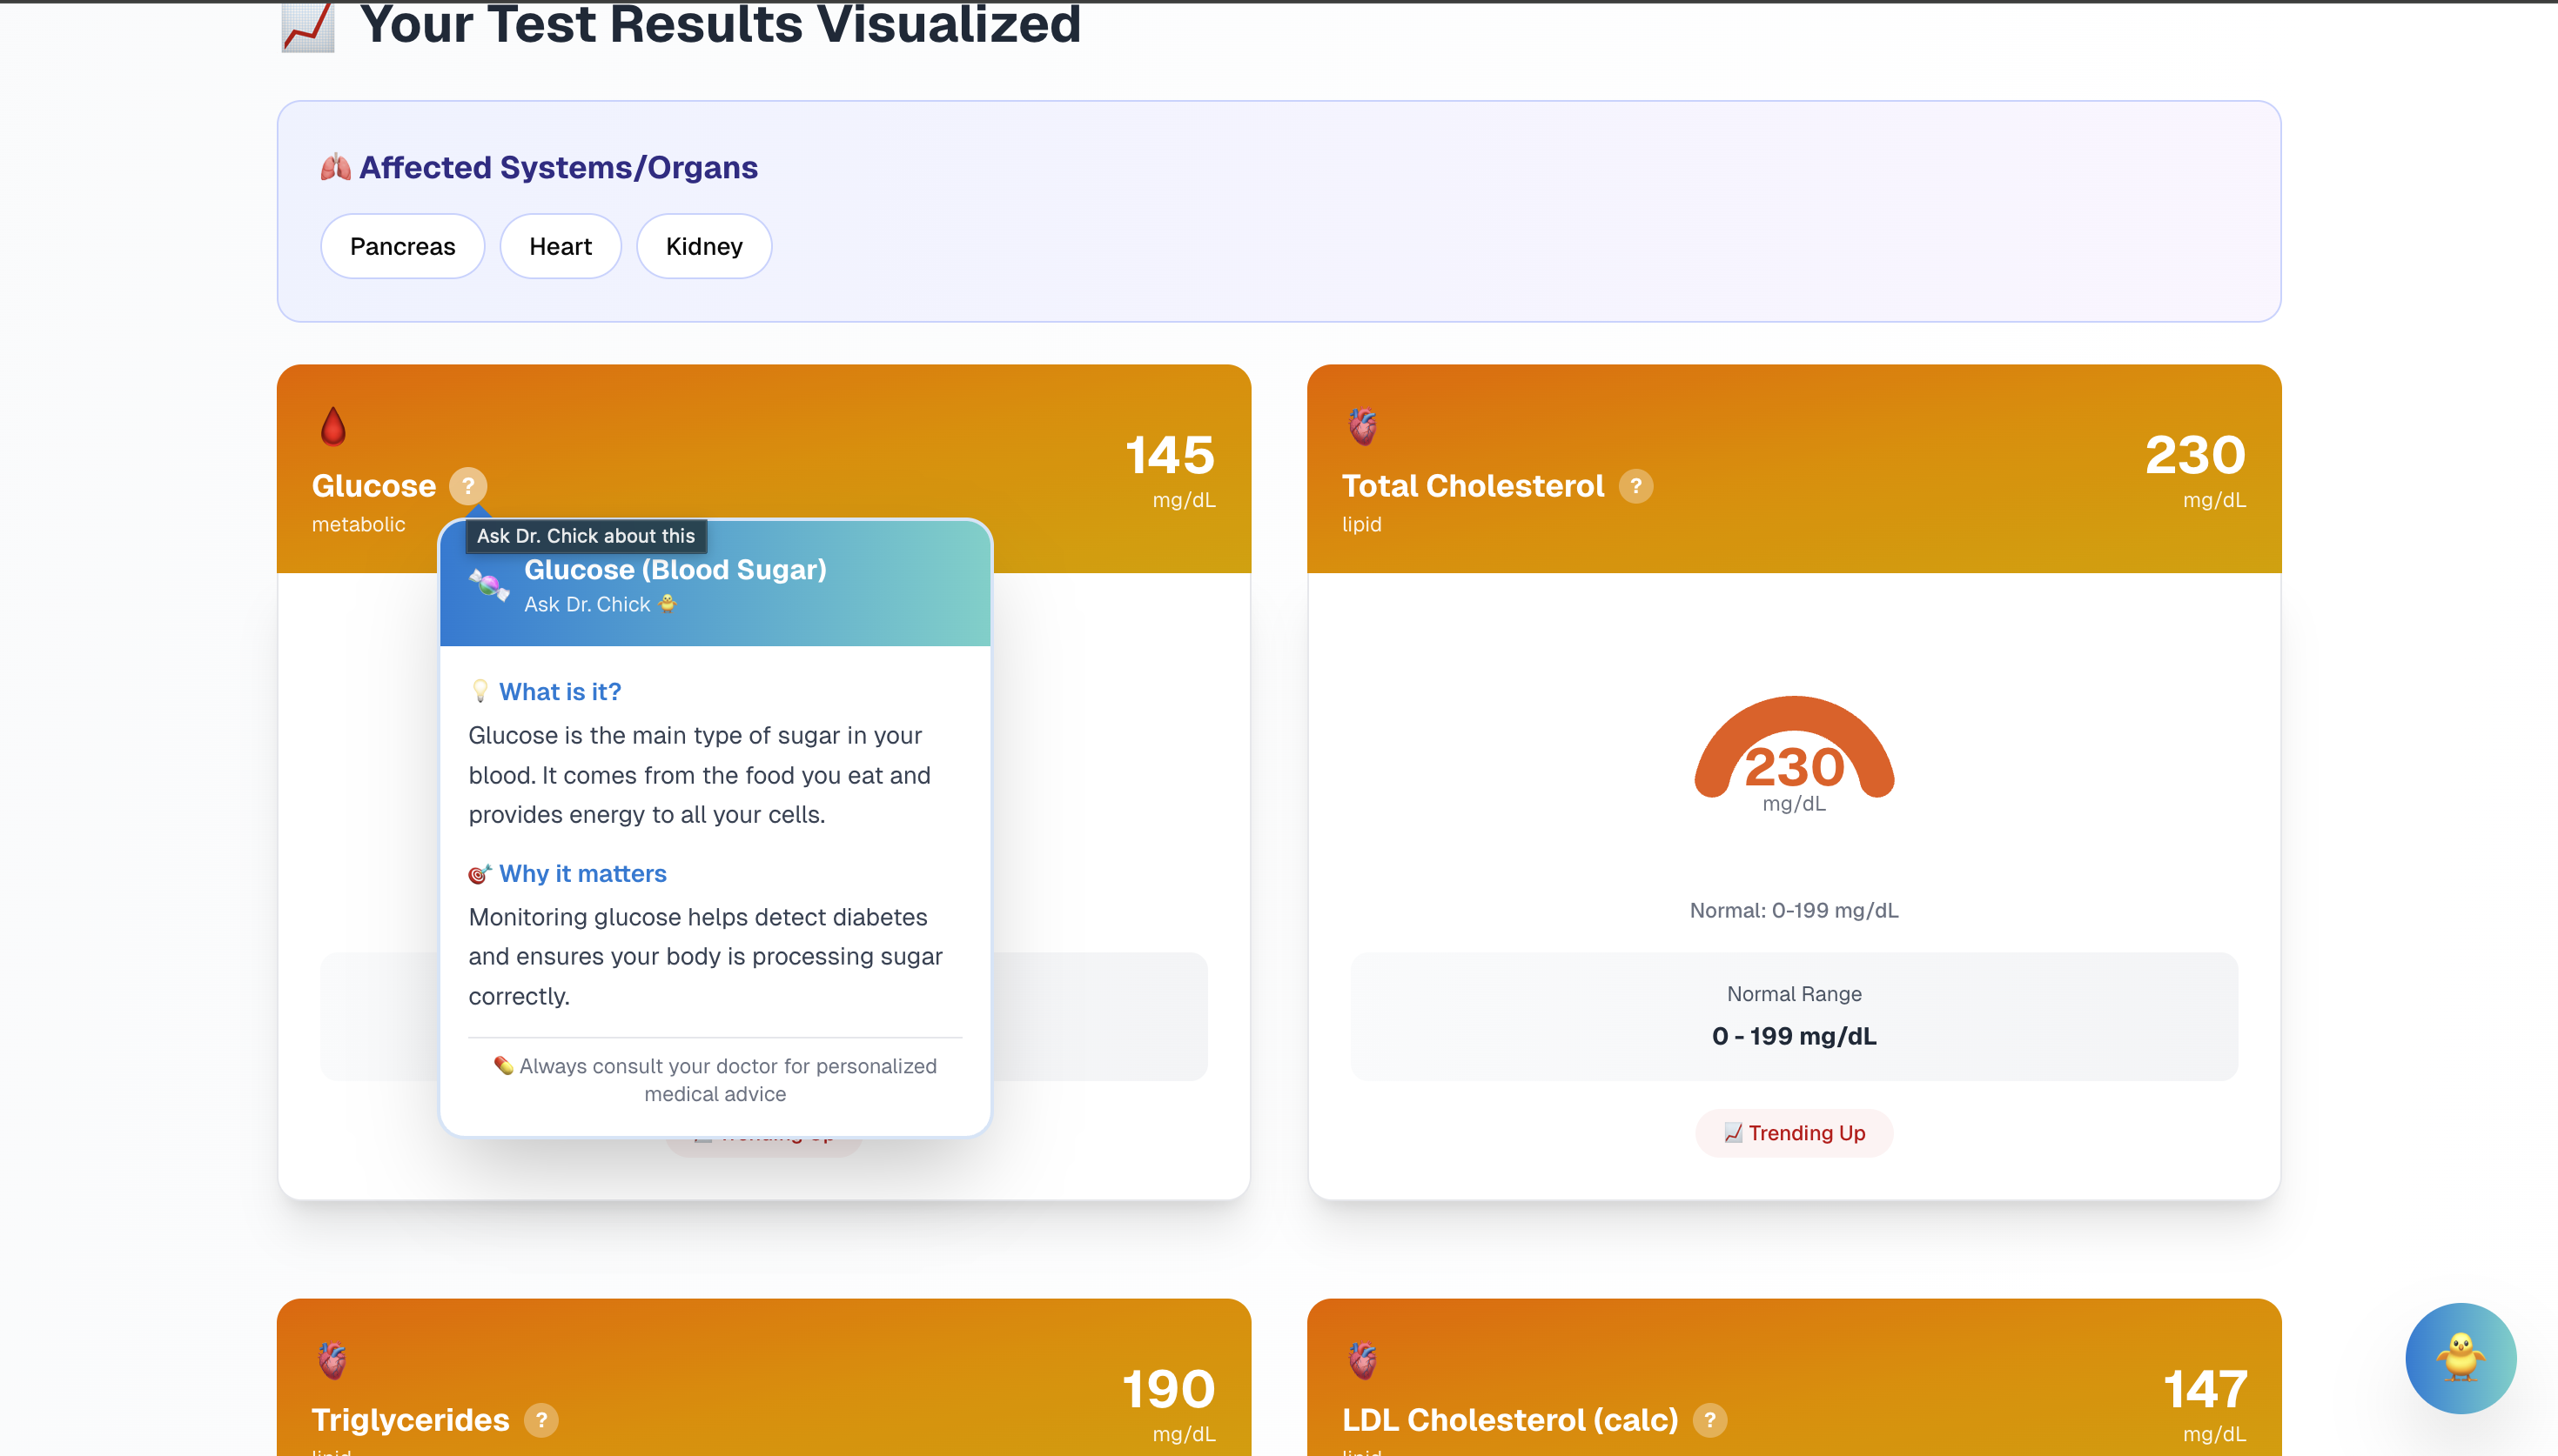2558x1456 pixels.
Task: Click the heart icon on Triglycerides card
Action: (x=333, y=1361)
